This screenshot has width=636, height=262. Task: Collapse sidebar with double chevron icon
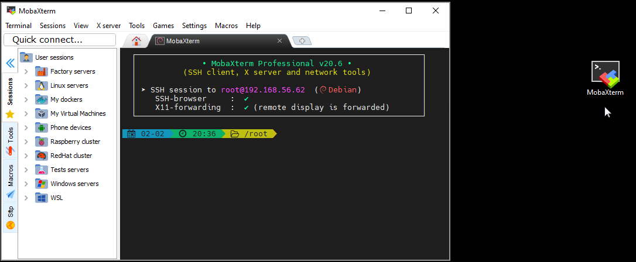pos(10,63)
